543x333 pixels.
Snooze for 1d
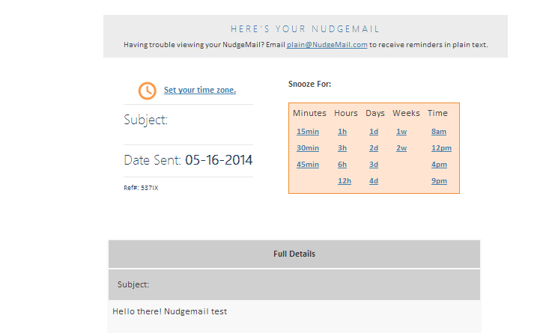[x=374, y=132]
